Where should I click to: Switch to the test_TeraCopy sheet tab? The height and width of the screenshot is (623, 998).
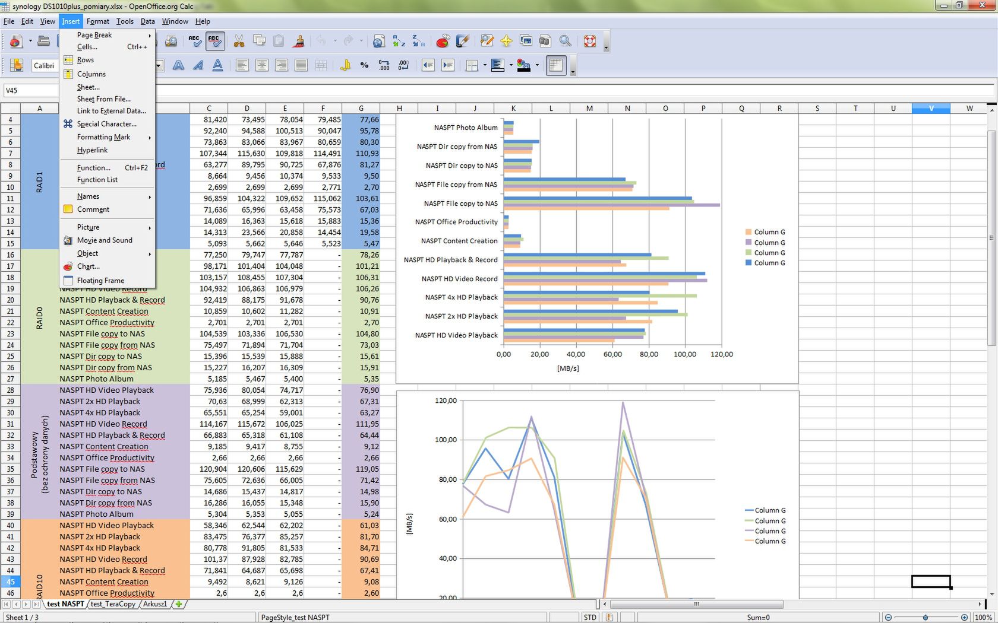(x=113, y=604)
